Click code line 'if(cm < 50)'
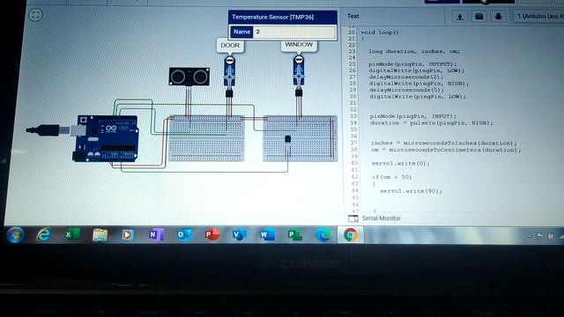This screenshot has height=317, width=564. (391, 177)
